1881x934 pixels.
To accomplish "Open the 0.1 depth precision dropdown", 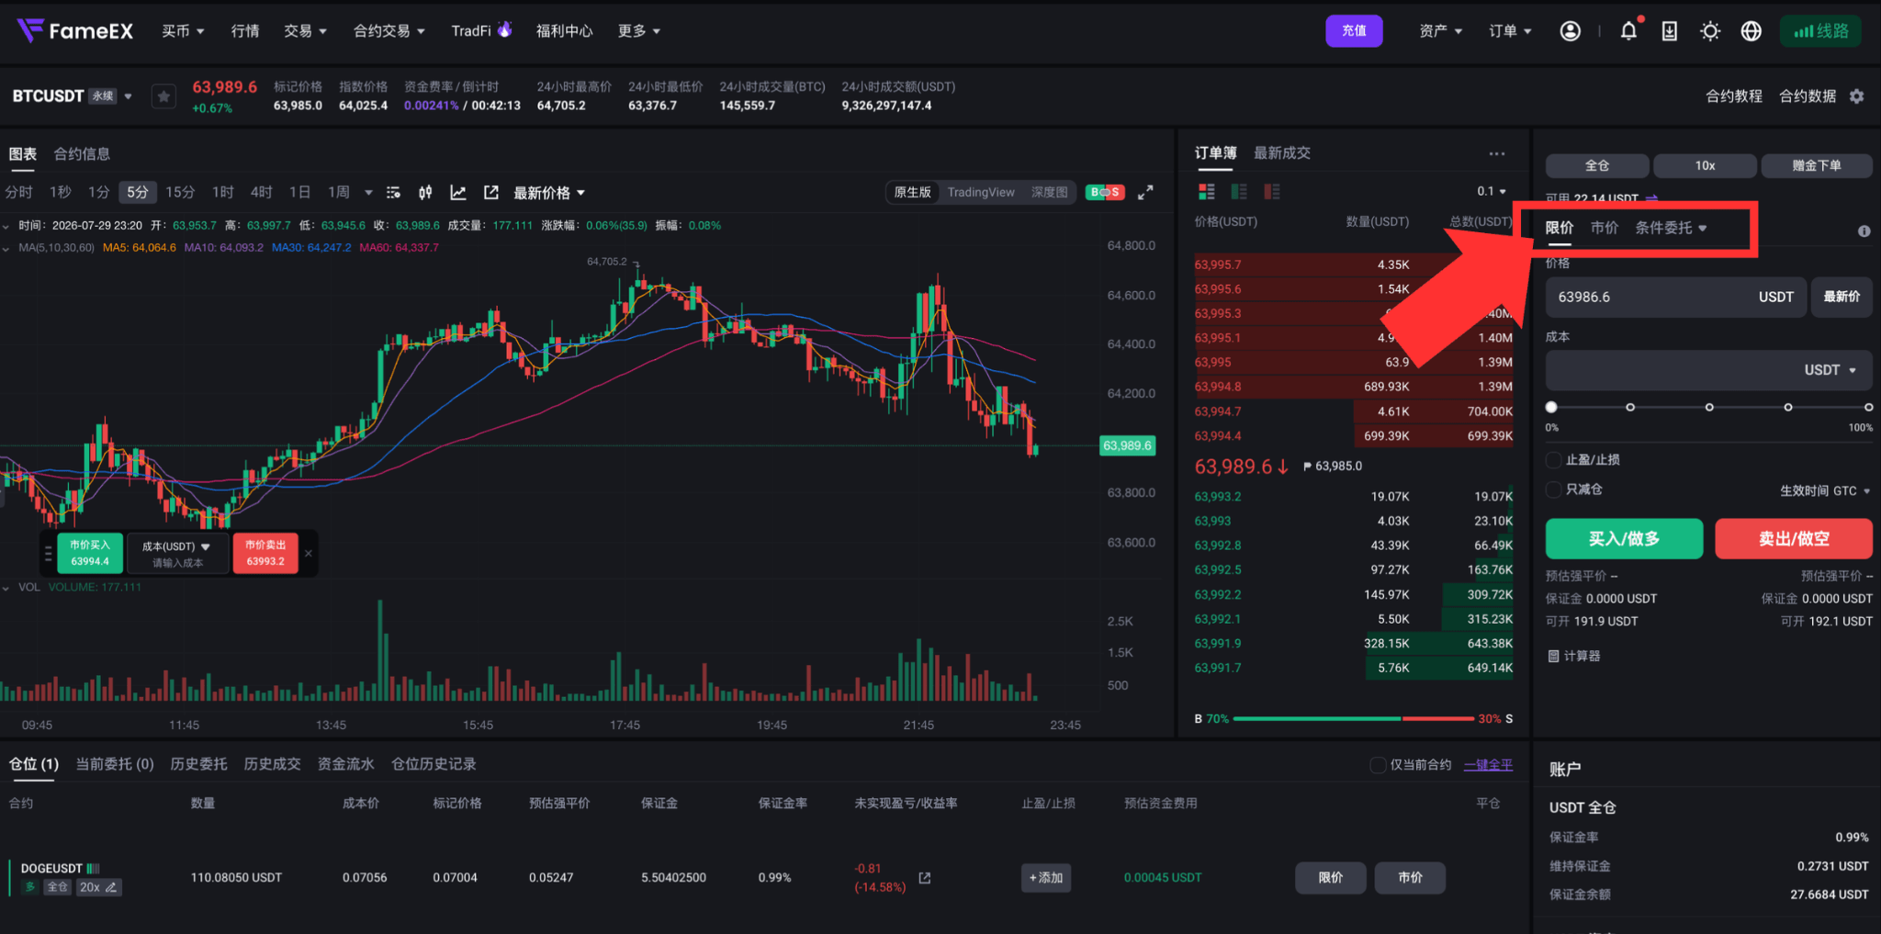I will [x=1492, y=191].
